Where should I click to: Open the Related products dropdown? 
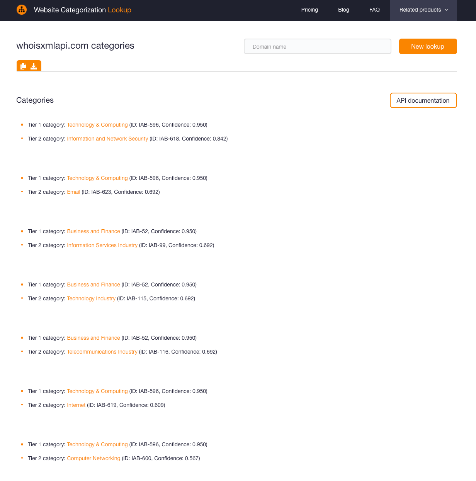(423, 10)
